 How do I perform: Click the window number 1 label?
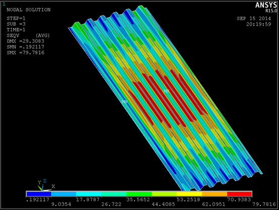[x=4, y=4]
